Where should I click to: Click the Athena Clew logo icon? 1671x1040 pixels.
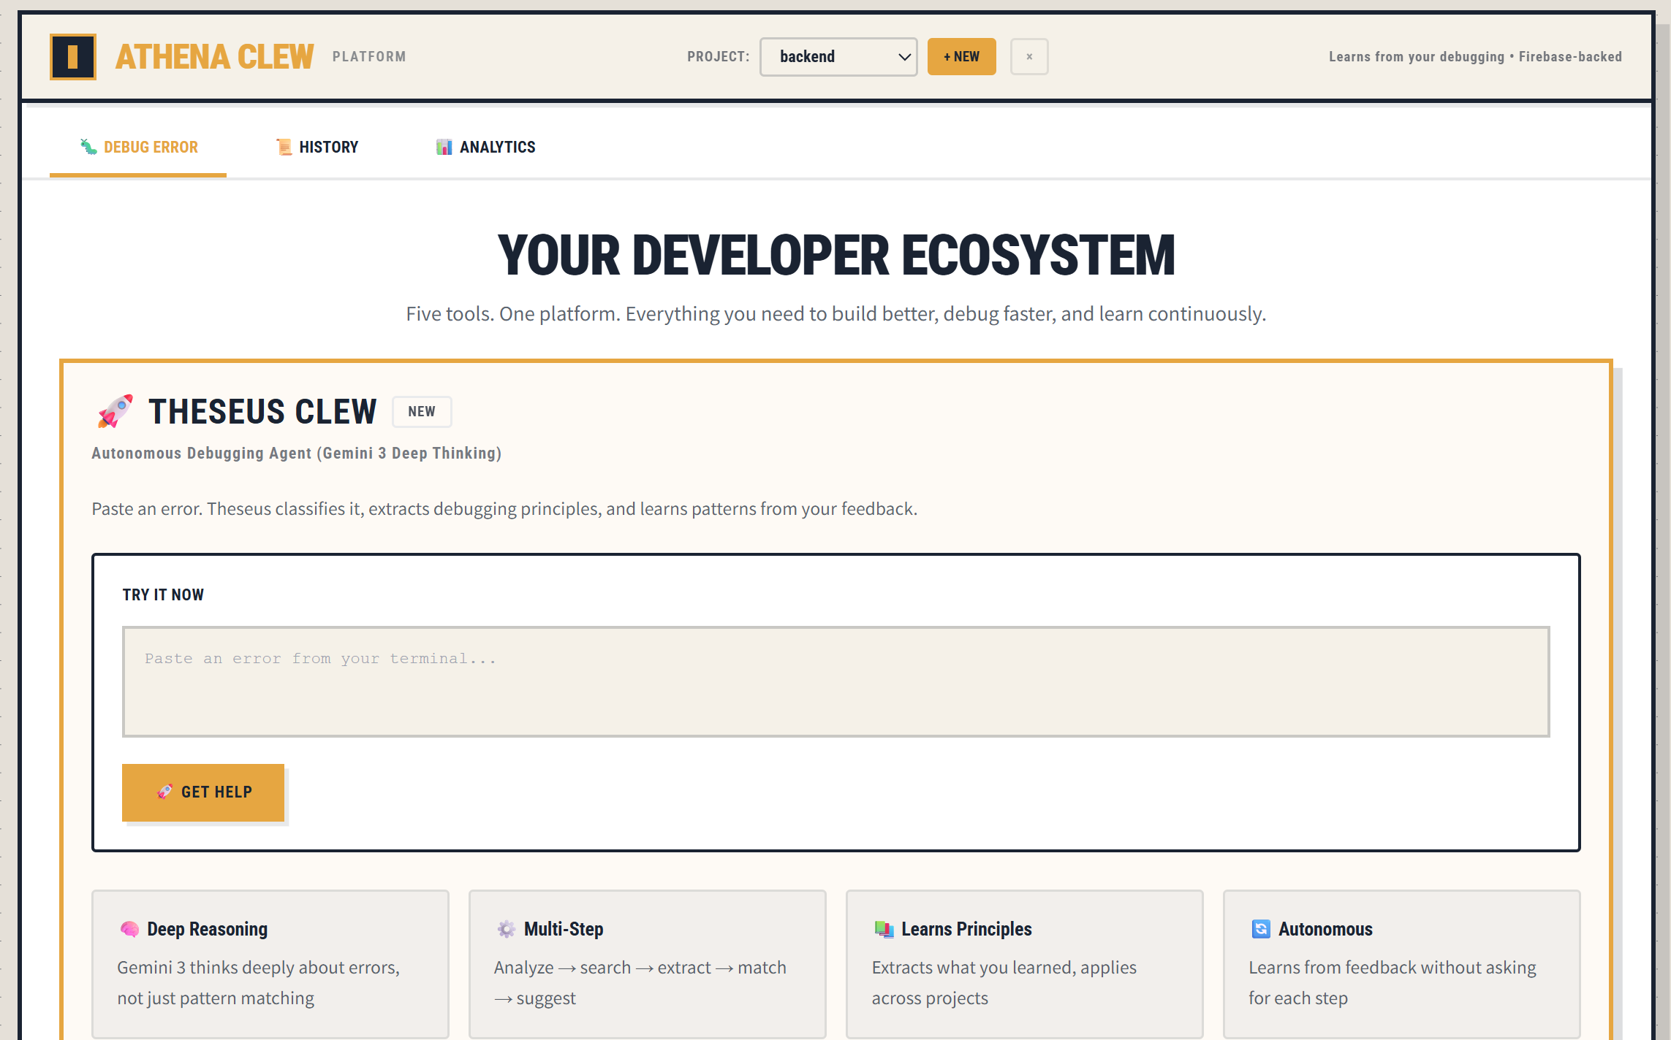point(72,56)
